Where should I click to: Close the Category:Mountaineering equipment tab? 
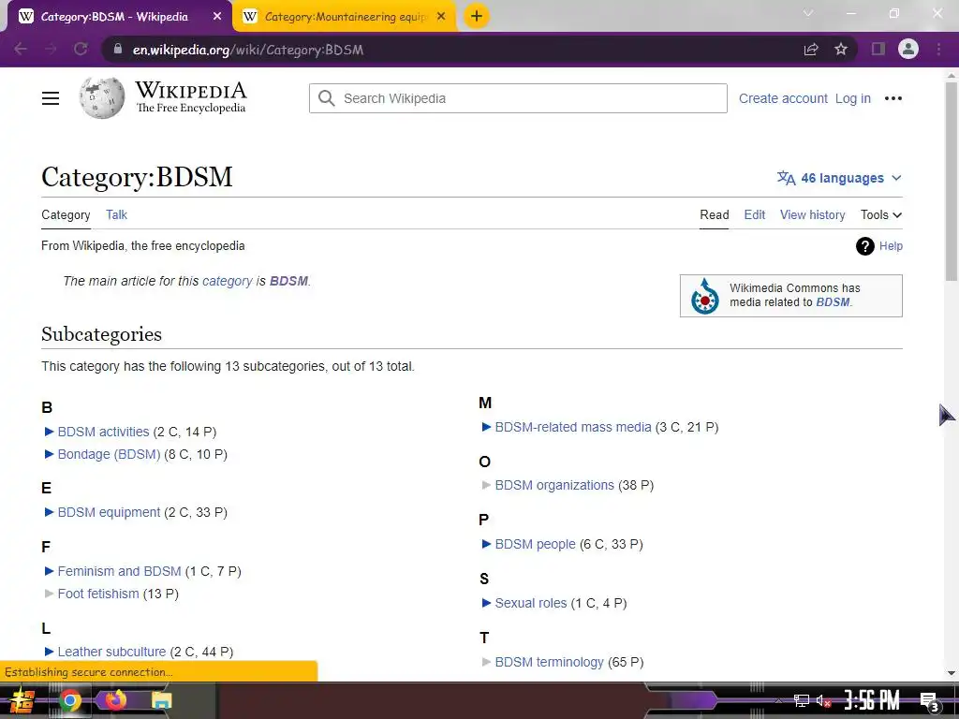tap(441, 17)
